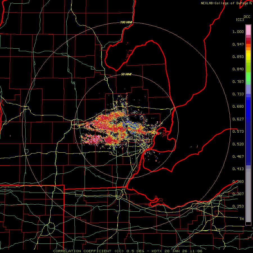Screen dimensions: 253x253
Task: Click the DCC label above the color scale
Action: click(247, 17)
